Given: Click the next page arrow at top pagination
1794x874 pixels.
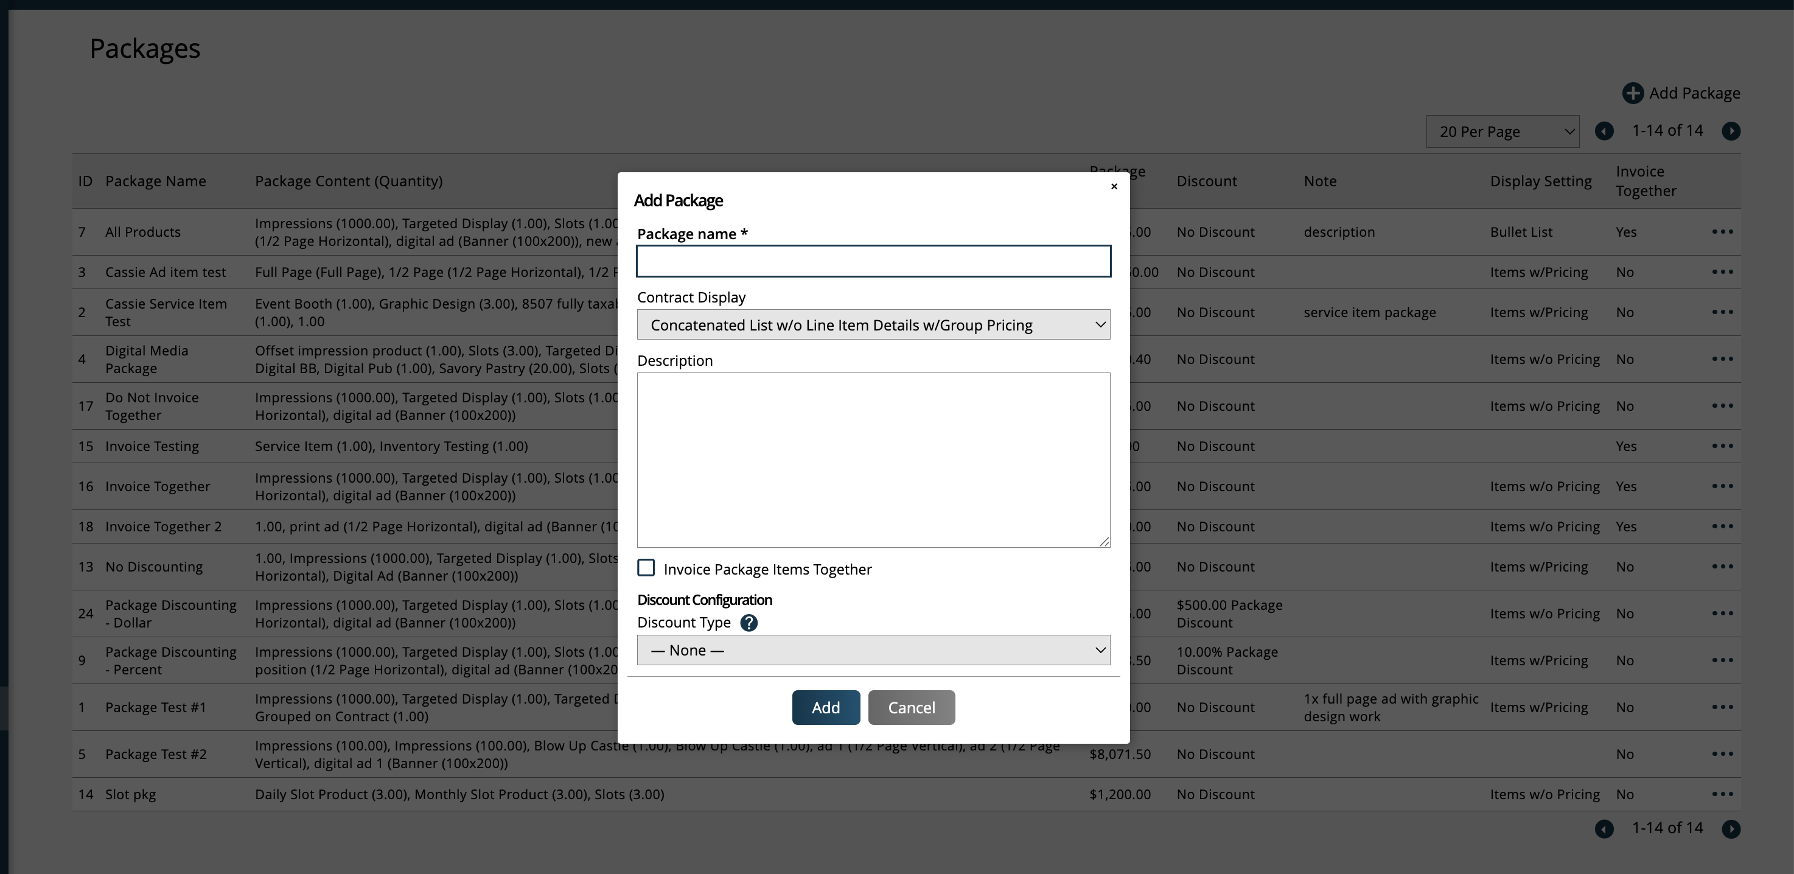Looking at the screenshot, I should (1732, 131).
